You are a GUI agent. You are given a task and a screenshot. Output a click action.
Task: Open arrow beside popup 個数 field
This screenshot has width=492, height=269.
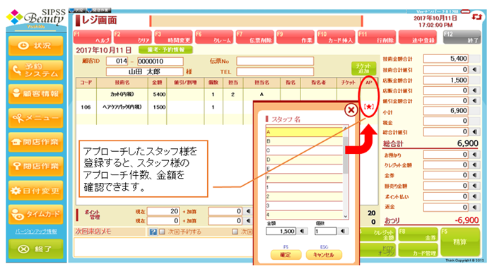(343, 231)
